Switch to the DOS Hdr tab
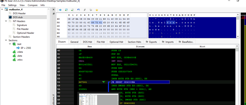Screen dimensions: 246x105 [87, 42]
